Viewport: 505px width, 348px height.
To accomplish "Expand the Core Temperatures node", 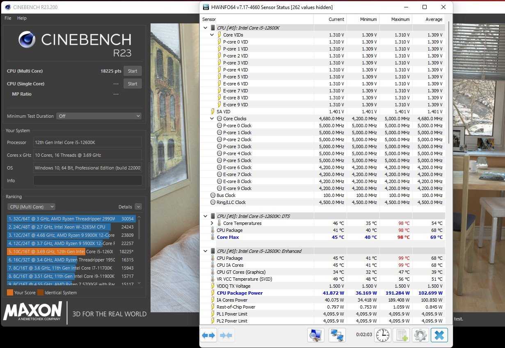I will pyautogui.click(x=212, y=223).
